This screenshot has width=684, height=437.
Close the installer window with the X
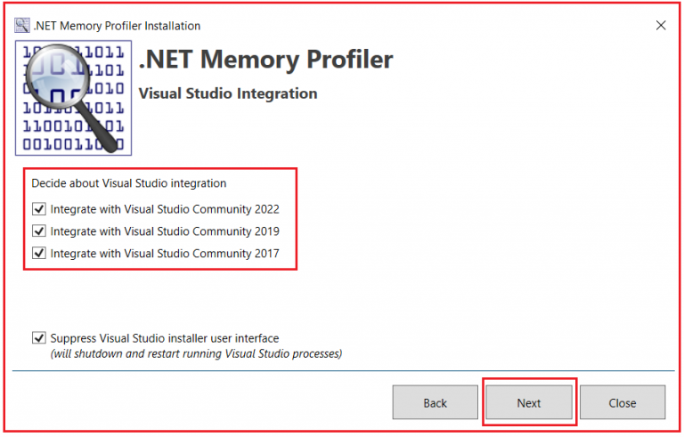tap(661, 25)
